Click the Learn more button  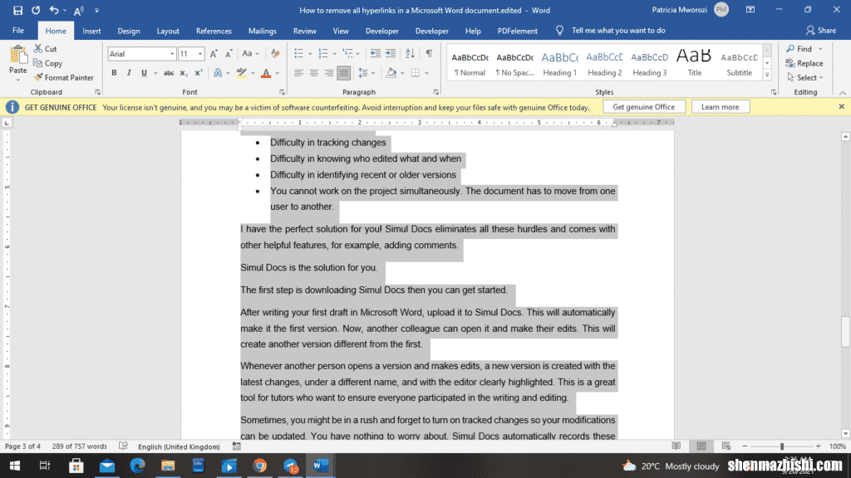tap(721, 107)
